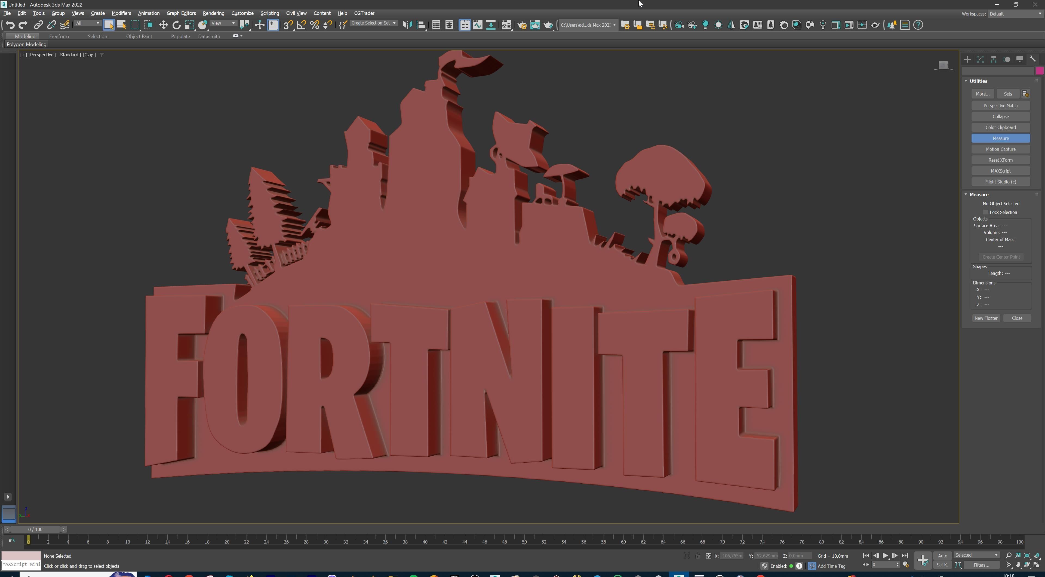This screenshot has width=1045, height=577.
Task: Click the Key Filters button
Action: [981, 565]
